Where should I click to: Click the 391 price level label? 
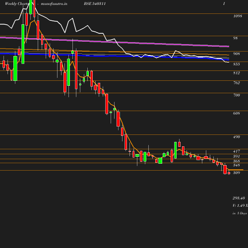237,156
